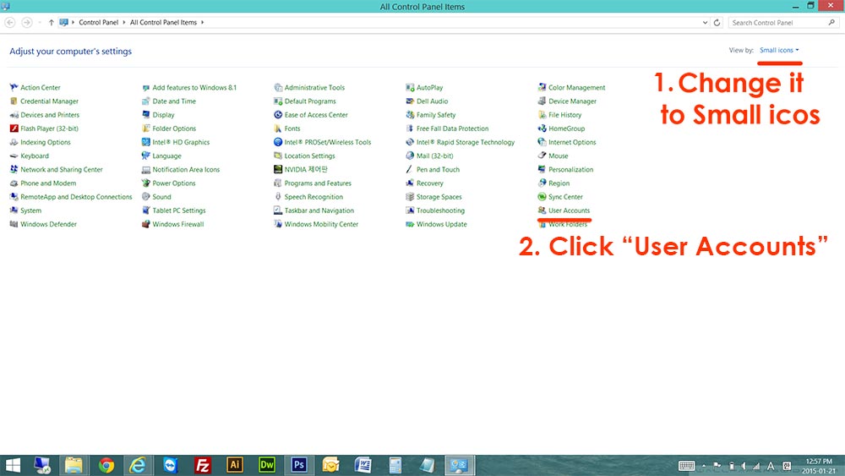This screenshot has height=476, width=845.
Task: Click the Flash Player (32-bit) icon
Action: pos(14,129)
